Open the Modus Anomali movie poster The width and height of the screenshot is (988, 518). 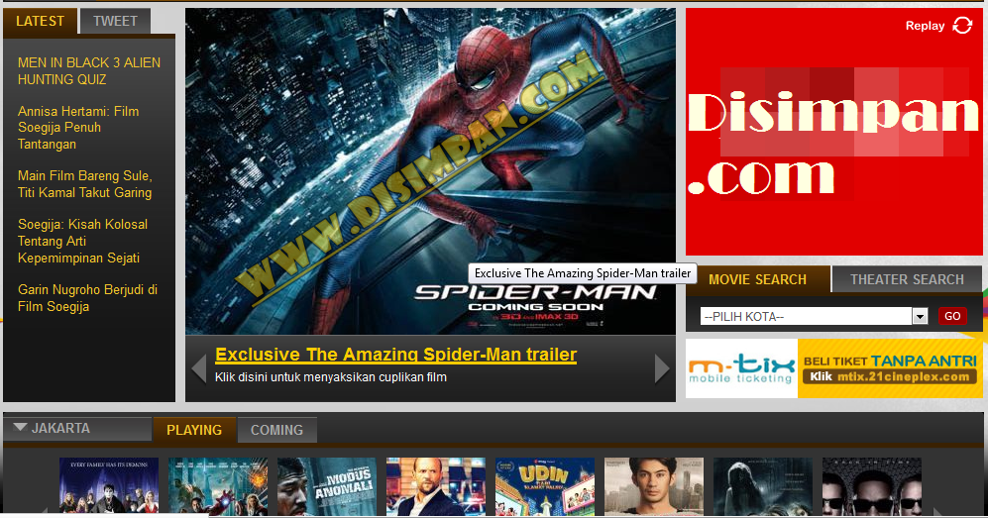tap(327, 486)
